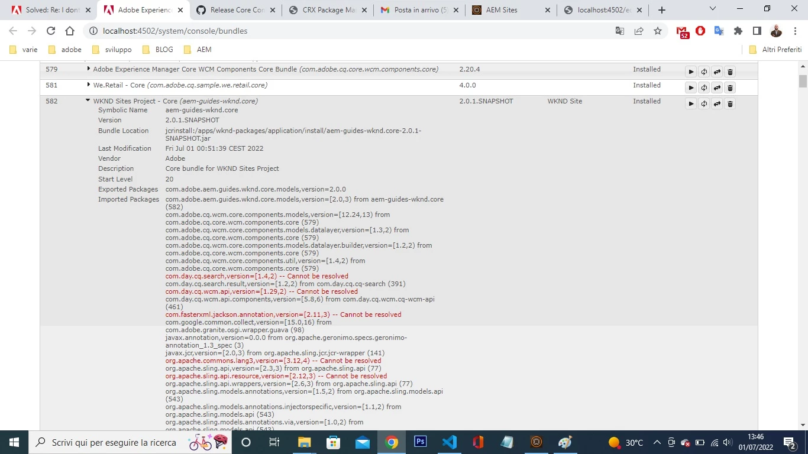Refresh imports for the We.Retail Core bundle
This screenshot has width=808, height=454.
pyautogui.click(x=704, y=87)
